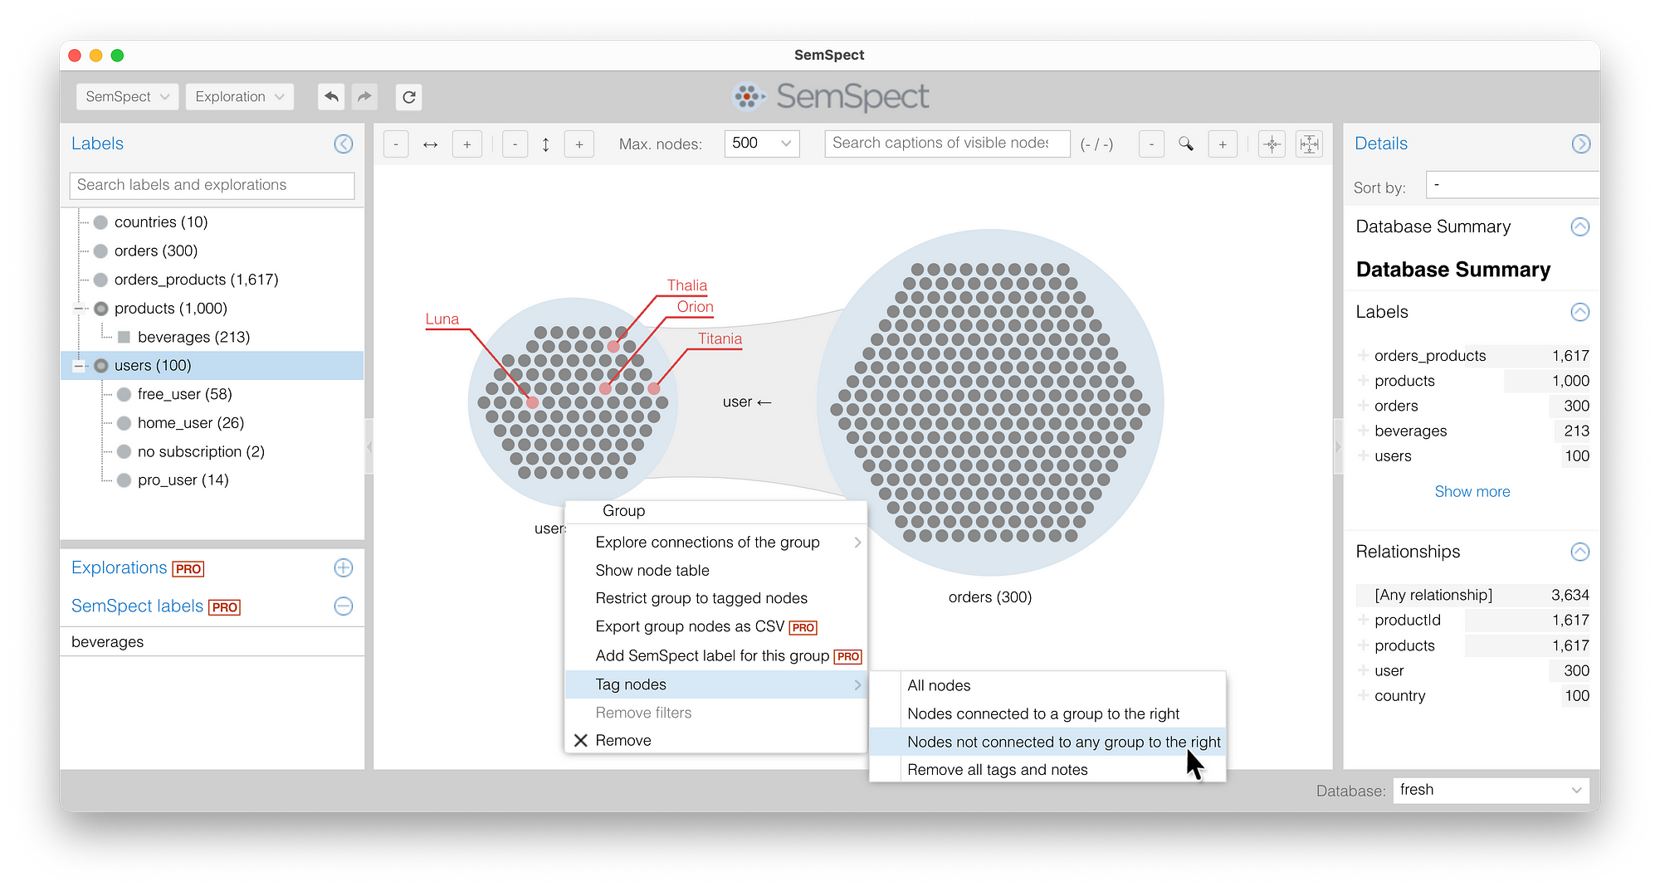
Task: Select home_user (26) in tree
Action: [191, 423]
